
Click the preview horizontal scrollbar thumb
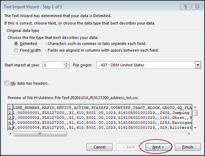[40, 134]
